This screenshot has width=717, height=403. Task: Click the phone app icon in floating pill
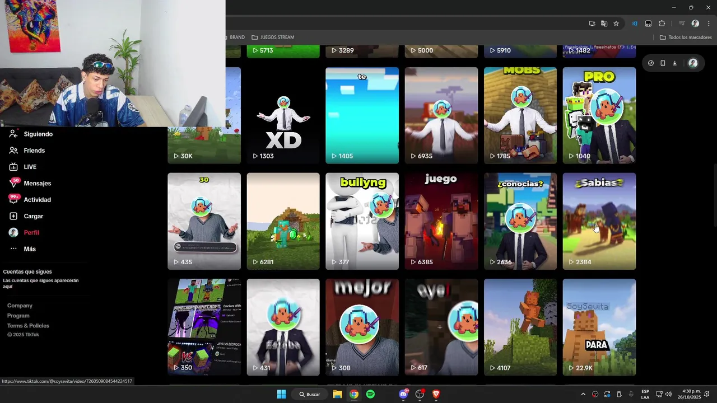[663, 63]
